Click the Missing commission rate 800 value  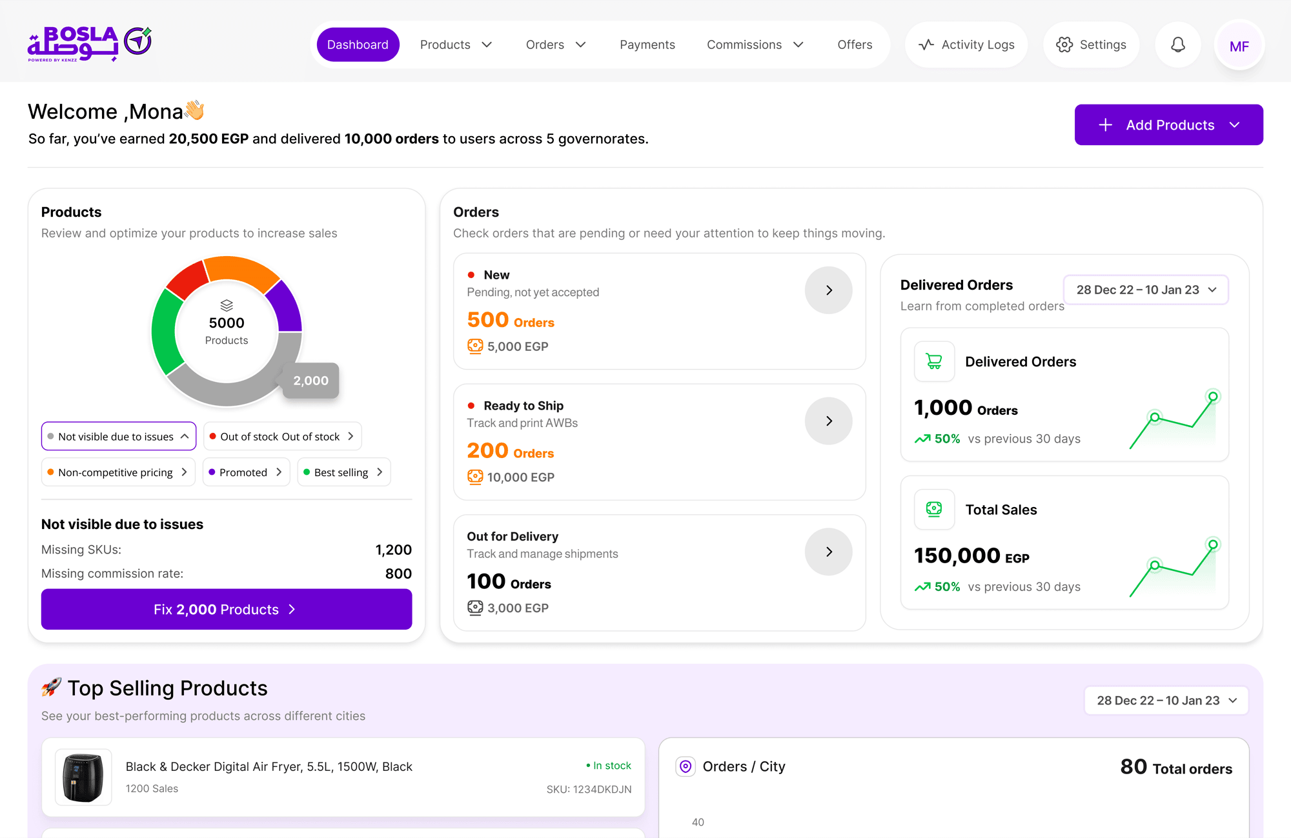[398, 574]
